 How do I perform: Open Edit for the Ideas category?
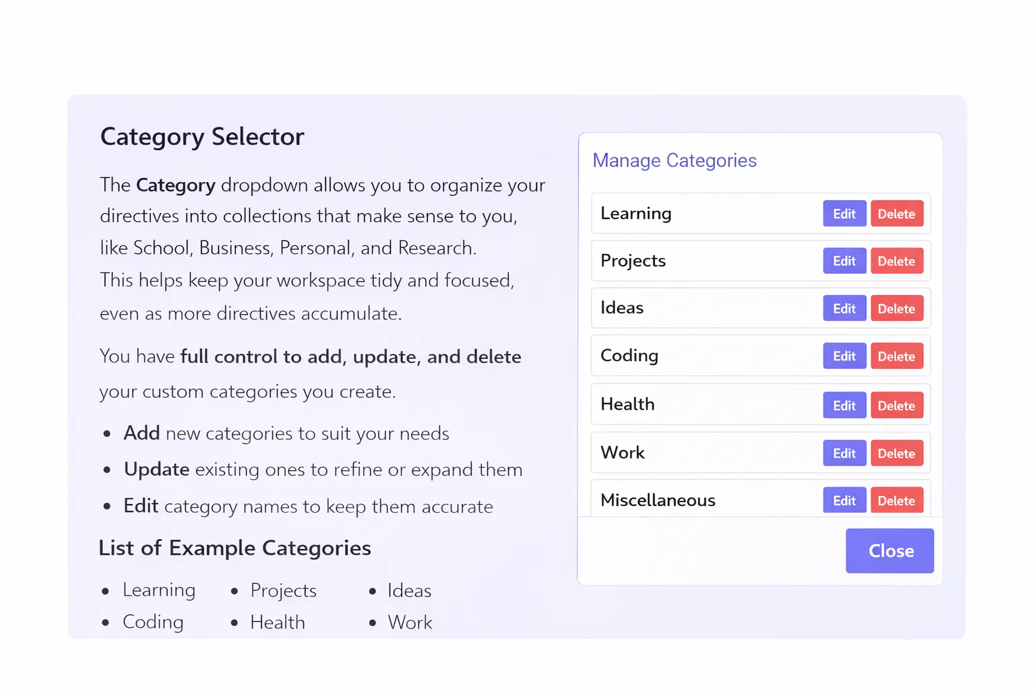(x=844, y=309)
